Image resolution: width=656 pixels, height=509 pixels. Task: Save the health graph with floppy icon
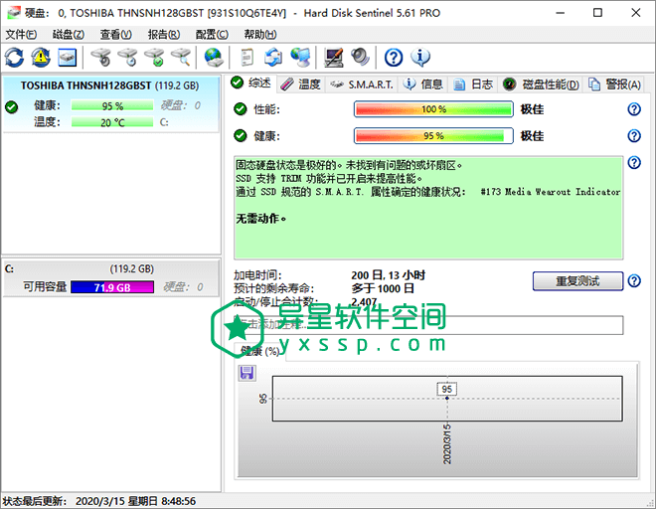[x=246, y=373]
